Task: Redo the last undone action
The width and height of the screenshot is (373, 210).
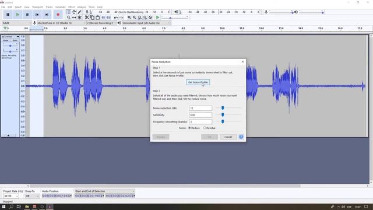Action: [x=121, y=17]
